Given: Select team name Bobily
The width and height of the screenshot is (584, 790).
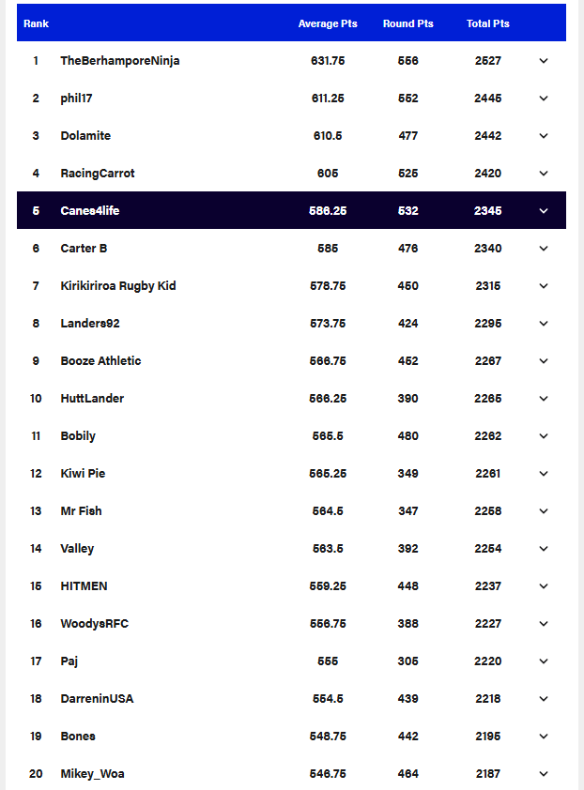Looking at the screenshot, I should click(x=78, y=436).
